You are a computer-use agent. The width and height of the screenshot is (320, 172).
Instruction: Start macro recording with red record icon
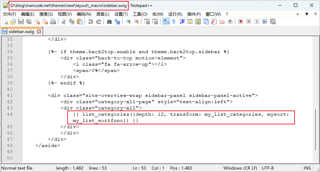[241, 22]
